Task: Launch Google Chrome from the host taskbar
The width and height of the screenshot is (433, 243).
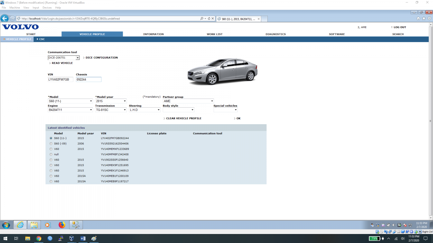Action: coord(39,238)
